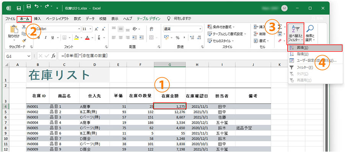Open the Font group dialog launcher
This screenshot has height=152, width=345.
(106, 47)
